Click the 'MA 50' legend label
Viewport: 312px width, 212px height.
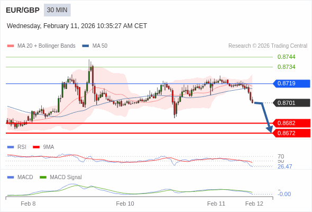tap(100, 46)
